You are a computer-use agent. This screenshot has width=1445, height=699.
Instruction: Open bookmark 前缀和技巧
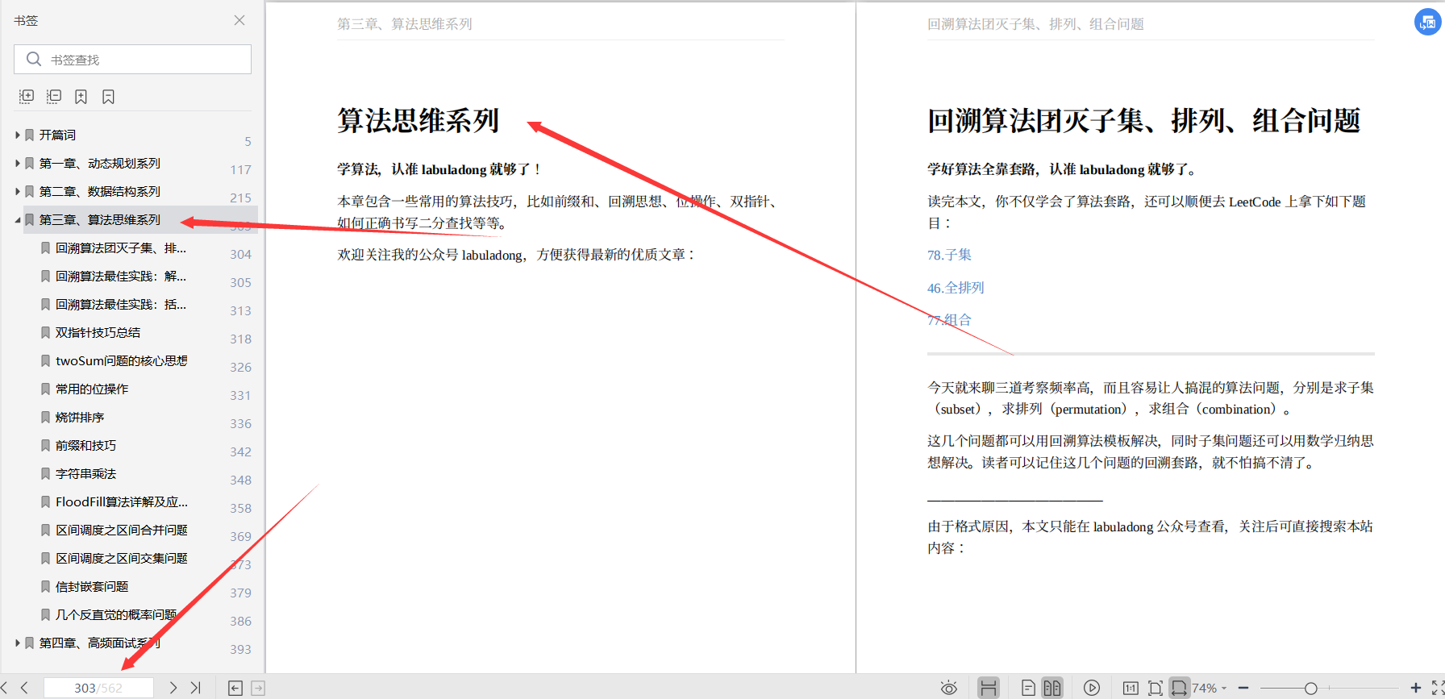pyautogui.click(x=85, y=445)
